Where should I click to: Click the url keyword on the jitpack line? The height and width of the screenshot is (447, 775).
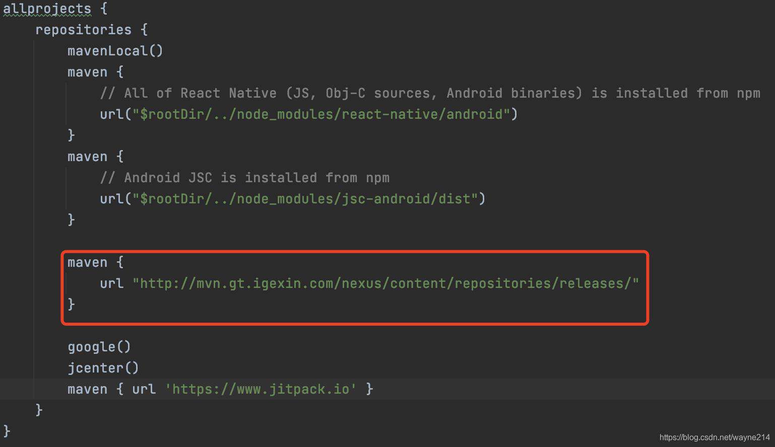coord(144,389)
